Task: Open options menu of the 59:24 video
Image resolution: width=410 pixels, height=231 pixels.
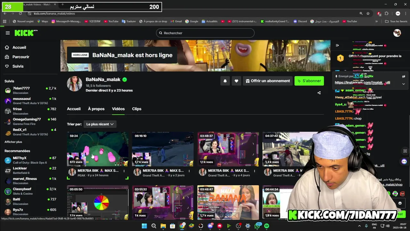Action: [124, 171]
